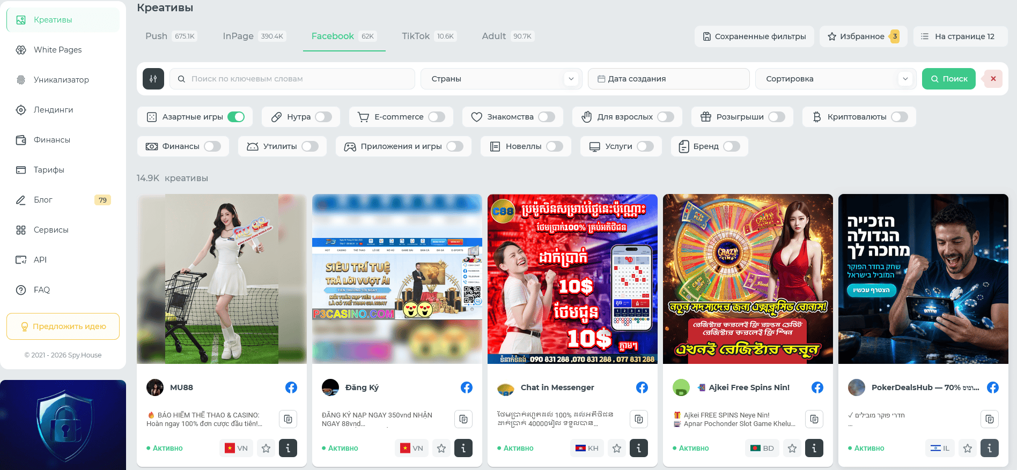Open info for Chat in Messenger creative

(639, 448)
